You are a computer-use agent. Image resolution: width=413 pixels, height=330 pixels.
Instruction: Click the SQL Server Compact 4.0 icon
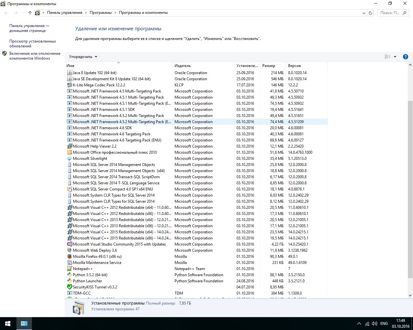[69, 189]
